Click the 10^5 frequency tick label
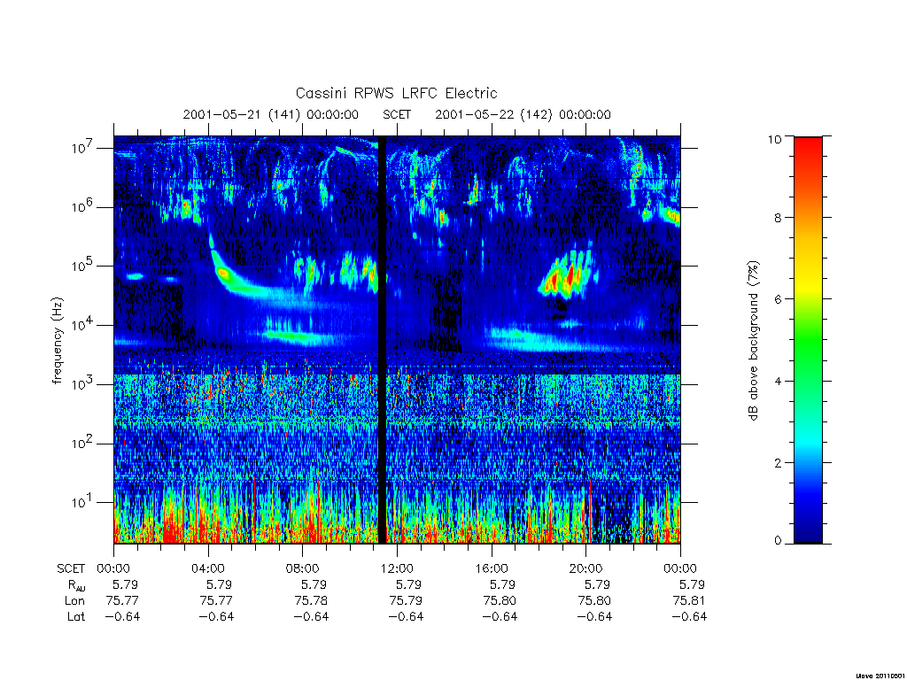 click(x=82, y=266)
